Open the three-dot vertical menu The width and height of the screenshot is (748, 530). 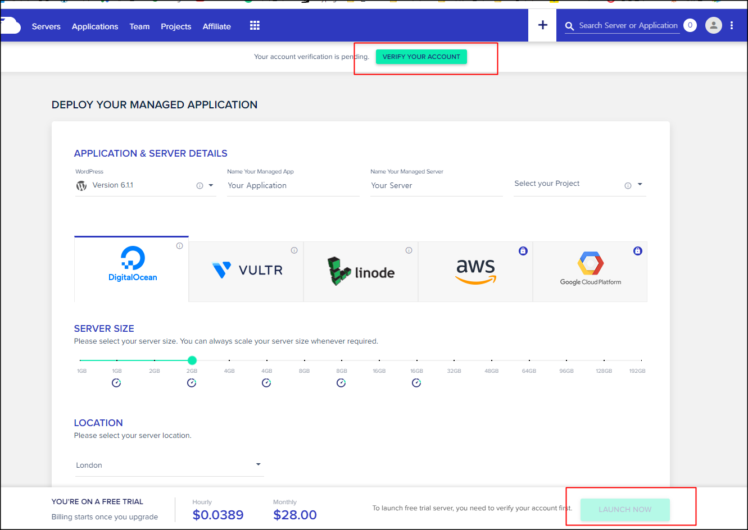(x=732, y=25)
